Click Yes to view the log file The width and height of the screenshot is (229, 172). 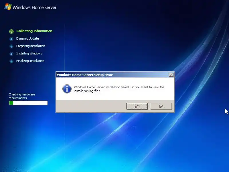[137, 106]
